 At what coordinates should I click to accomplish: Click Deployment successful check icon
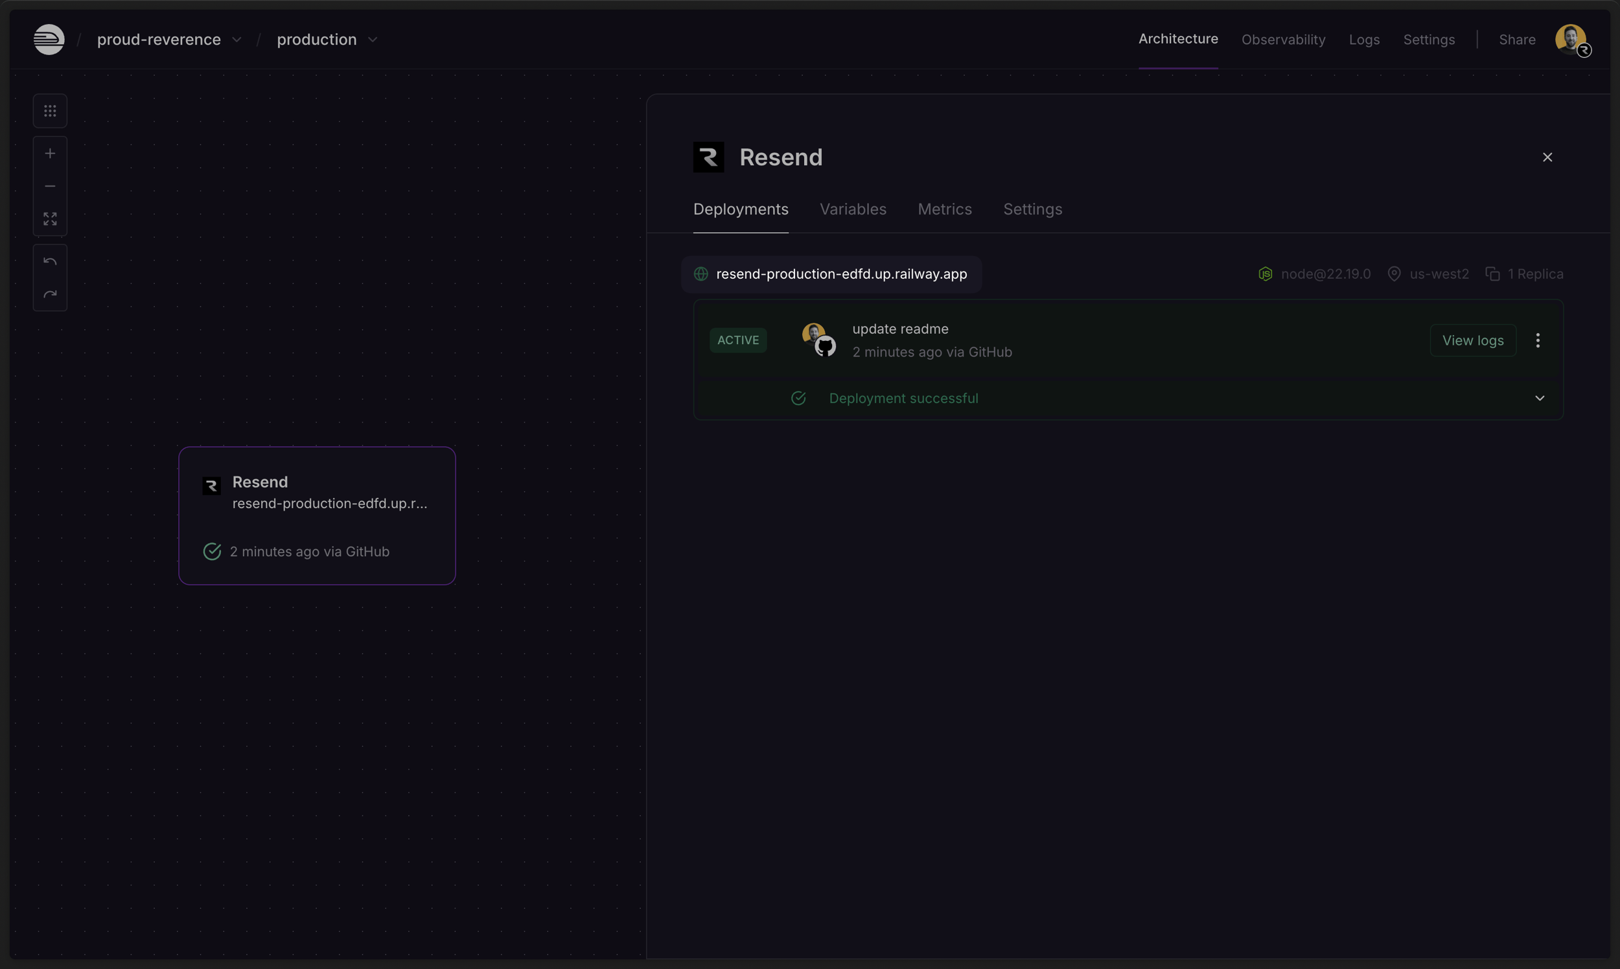pyautogui.click(x=798, y=399)
